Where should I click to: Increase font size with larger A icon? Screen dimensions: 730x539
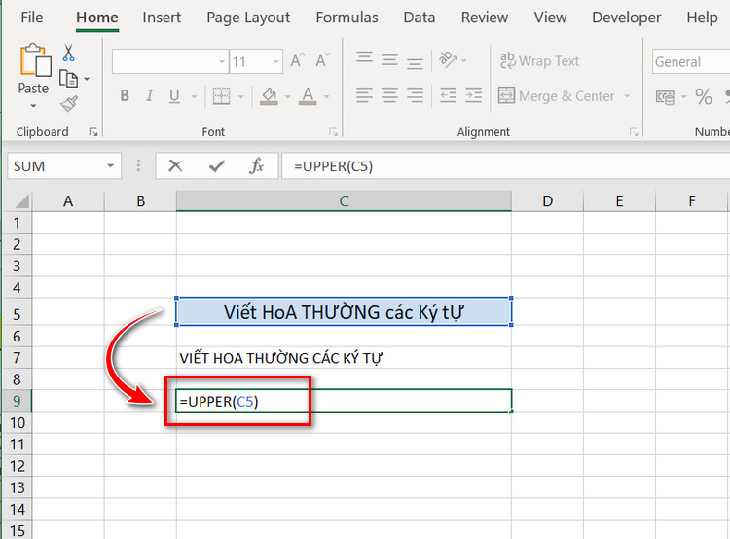(x=298, y=60)
